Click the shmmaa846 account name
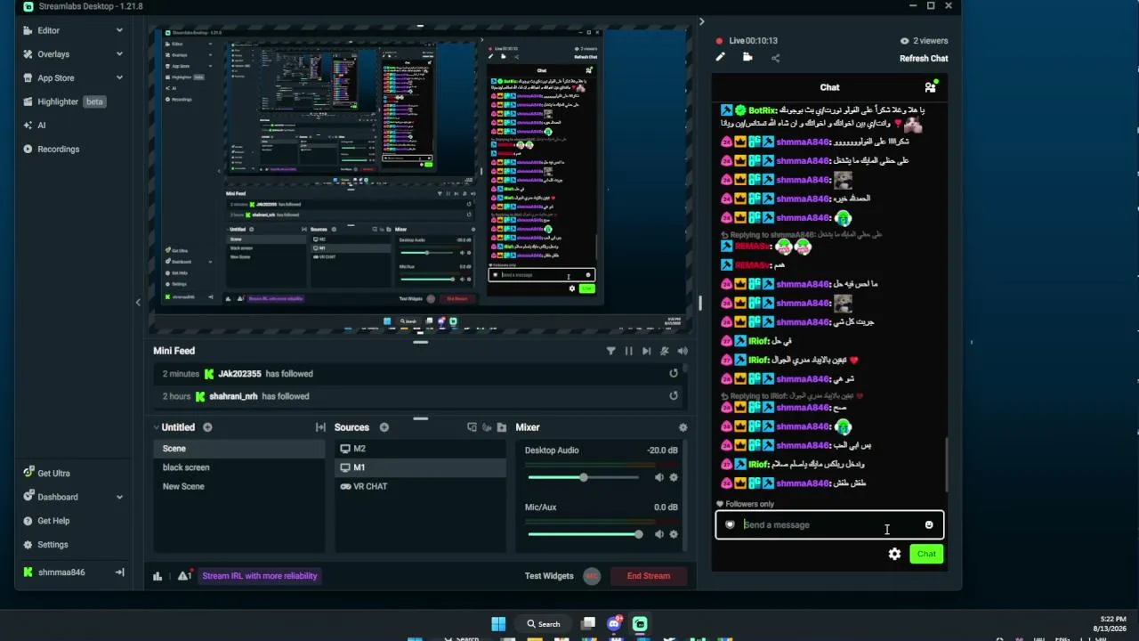The height and width of the screenshot is (641, 1139). tap(61, 572)
